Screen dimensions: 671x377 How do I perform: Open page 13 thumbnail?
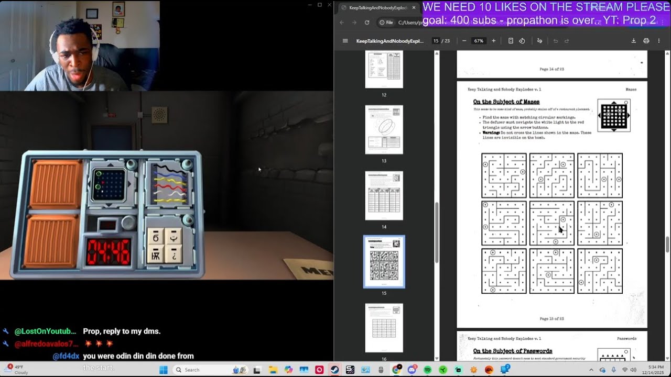click(384, 130)
